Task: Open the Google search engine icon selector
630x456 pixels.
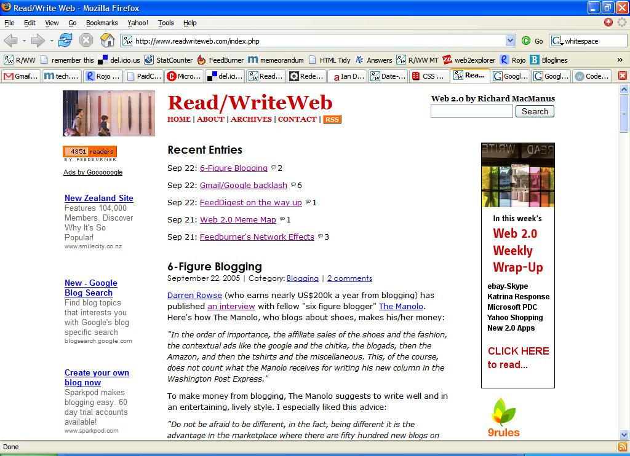Action: point(557,41)
